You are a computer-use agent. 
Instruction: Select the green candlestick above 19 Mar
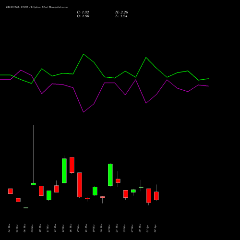click(x=95, y=191)
